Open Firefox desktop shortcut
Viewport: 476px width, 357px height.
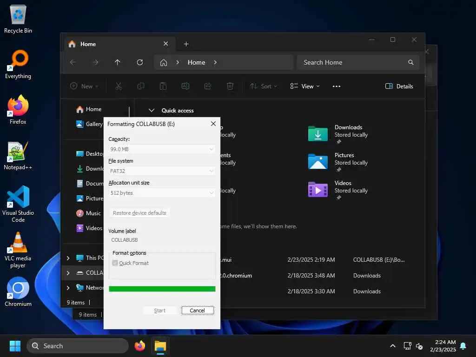(x=18, y=110)
